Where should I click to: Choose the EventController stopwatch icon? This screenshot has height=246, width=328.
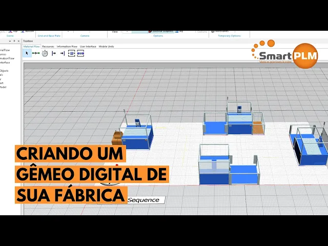click(45, 53)
